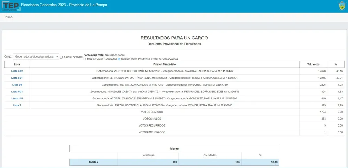Click percentage value 1,29
Image resolution: width=348 pixels, height=168 pixels.
pyautogui.click(x=340, y=105)
